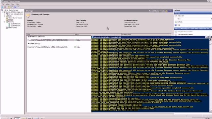Screen dimensions: 212x119
Task: Click the green Refresh icon in Actions
Action: (176, 22)
